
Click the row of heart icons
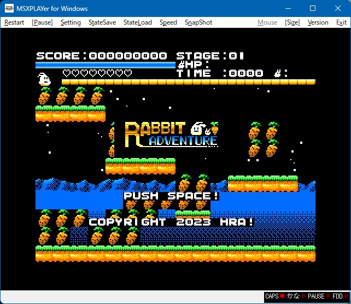[x=97, y=73]
